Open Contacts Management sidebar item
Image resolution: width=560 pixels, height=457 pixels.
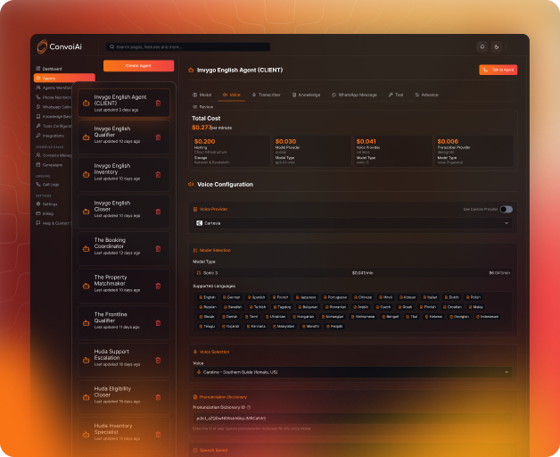point(54,155)
